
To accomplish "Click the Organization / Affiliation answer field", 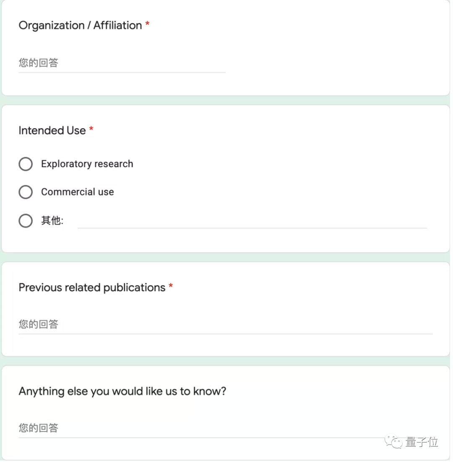I will (122, 64).
